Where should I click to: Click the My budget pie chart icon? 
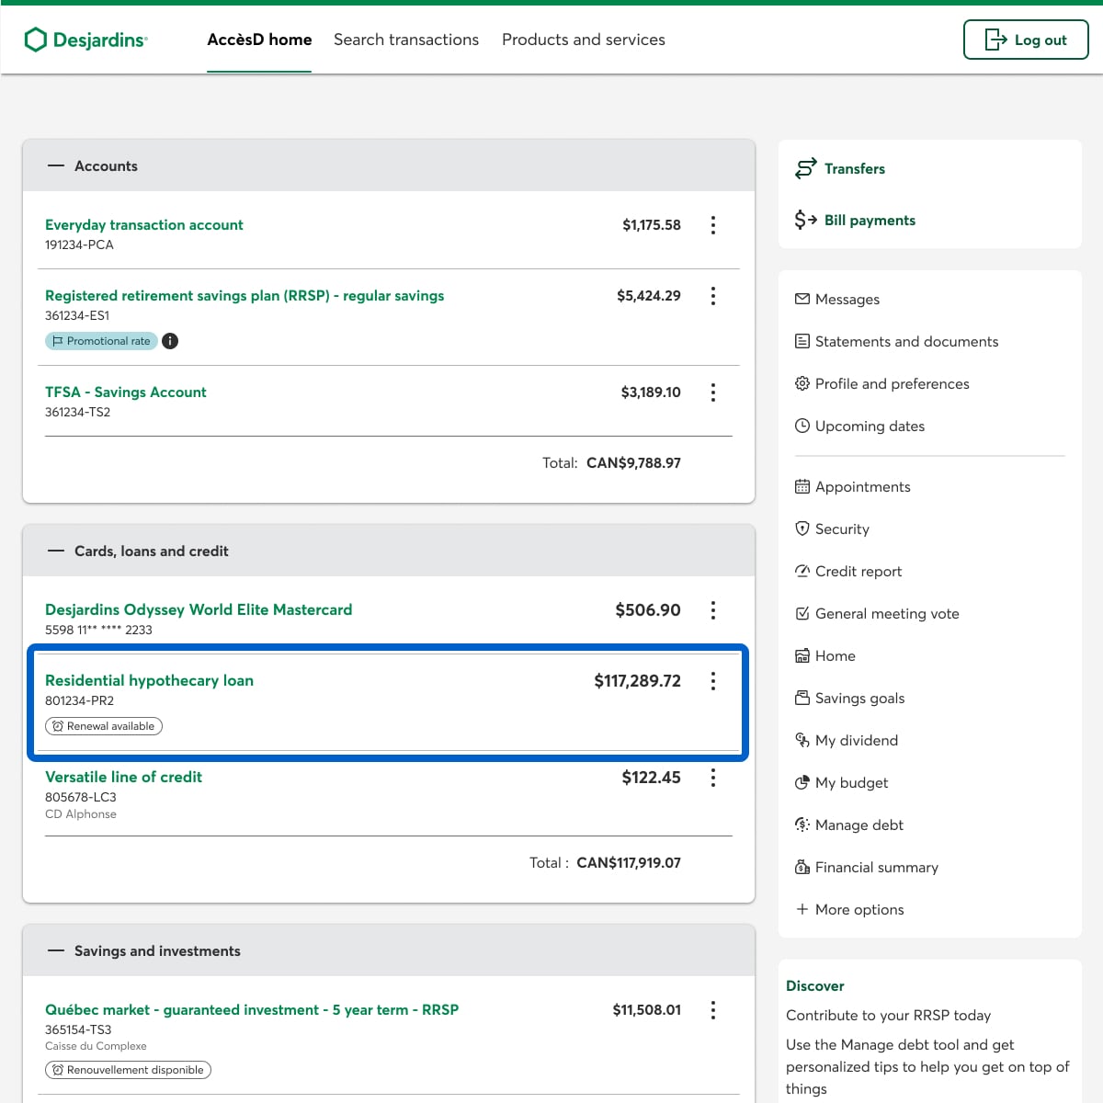802,782
